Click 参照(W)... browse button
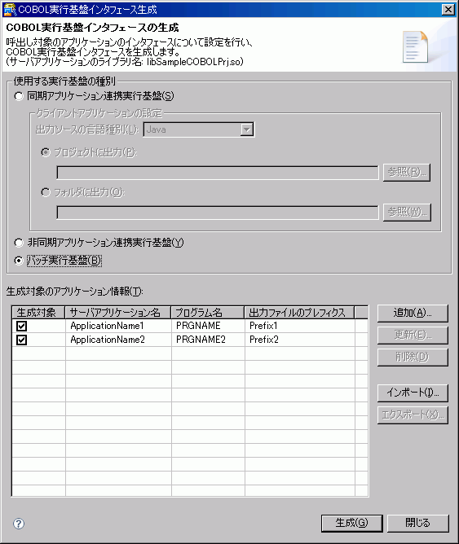This screenshot has width=459, height=544. 407,212
